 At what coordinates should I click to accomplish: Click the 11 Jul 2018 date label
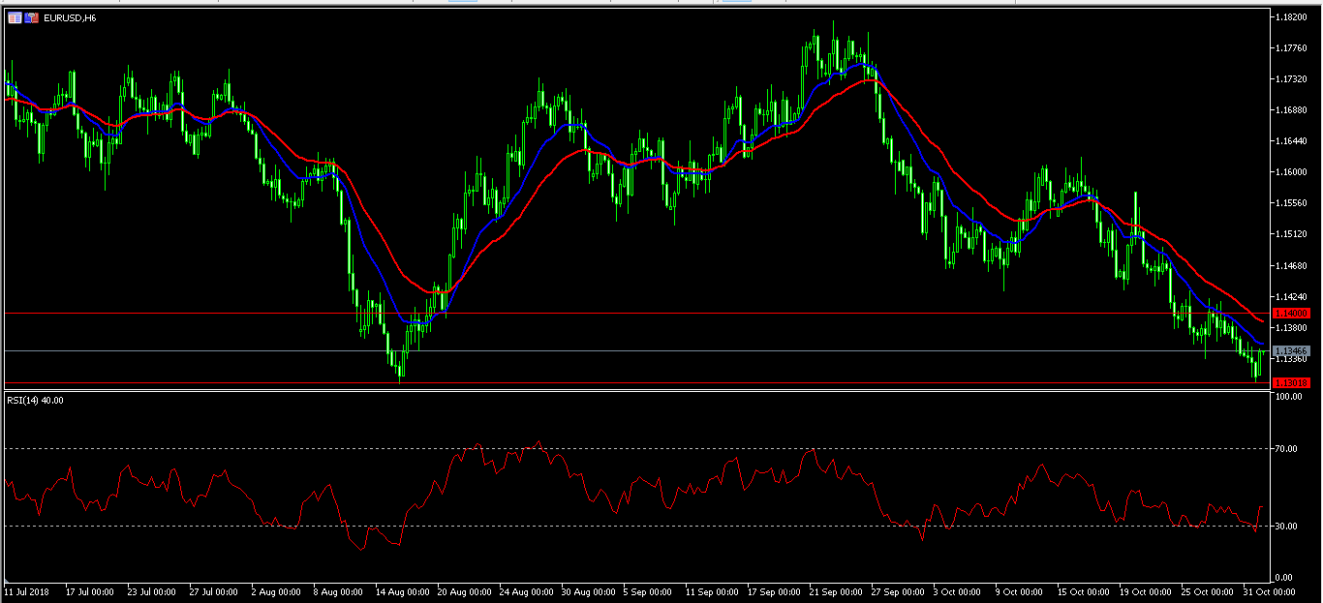27,590
